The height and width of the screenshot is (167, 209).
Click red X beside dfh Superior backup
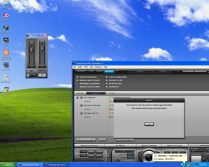click(x=110, y=101)
